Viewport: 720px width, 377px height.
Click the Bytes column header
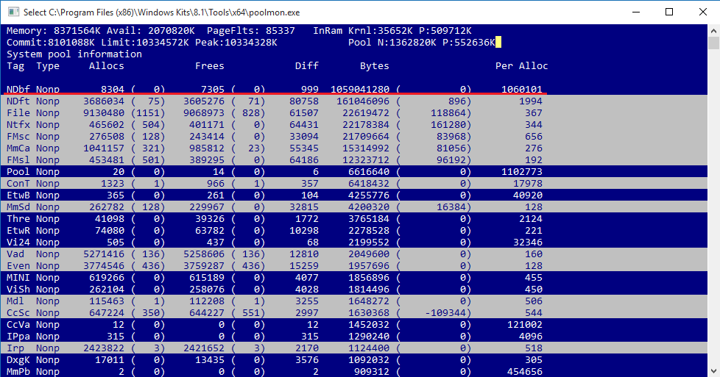[374, 66]
